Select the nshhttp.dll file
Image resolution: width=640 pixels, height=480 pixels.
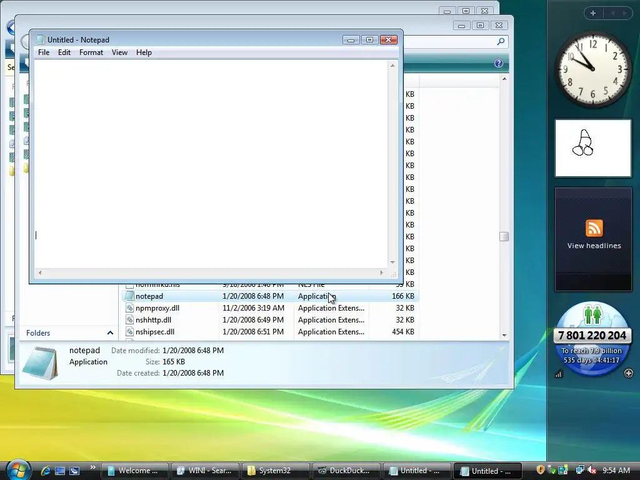(153, 319)
